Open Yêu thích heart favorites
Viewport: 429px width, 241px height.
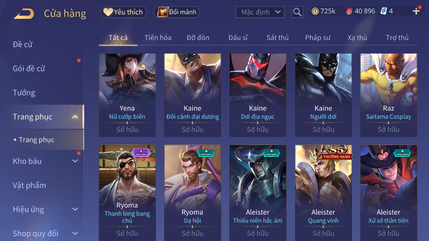click(124, 12)
